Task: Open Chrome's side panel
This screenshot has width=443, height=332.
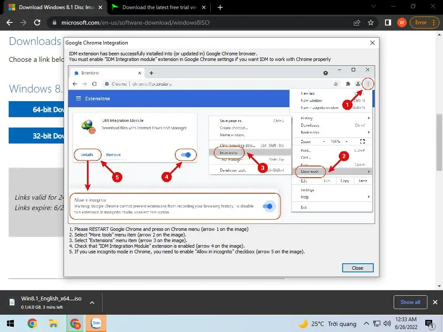Action: point(388,22)
